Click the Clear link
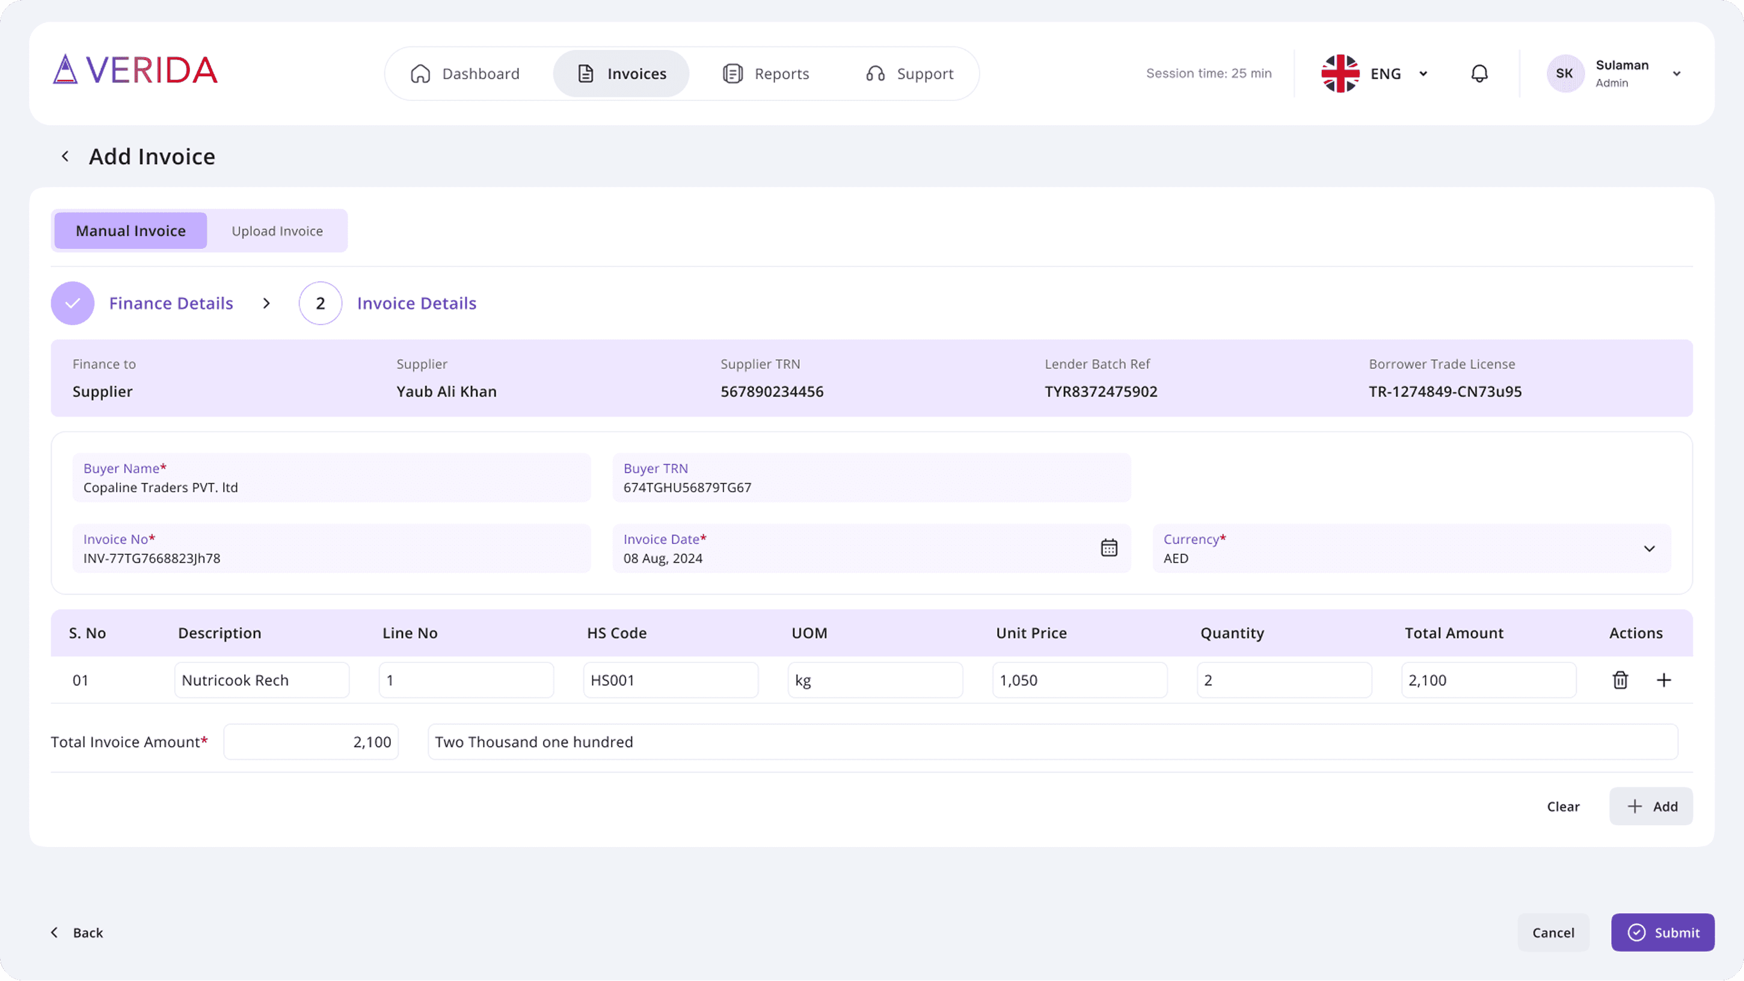Image resolution: width=1744 pixels, height=981 pixels. pos(1562,807)
